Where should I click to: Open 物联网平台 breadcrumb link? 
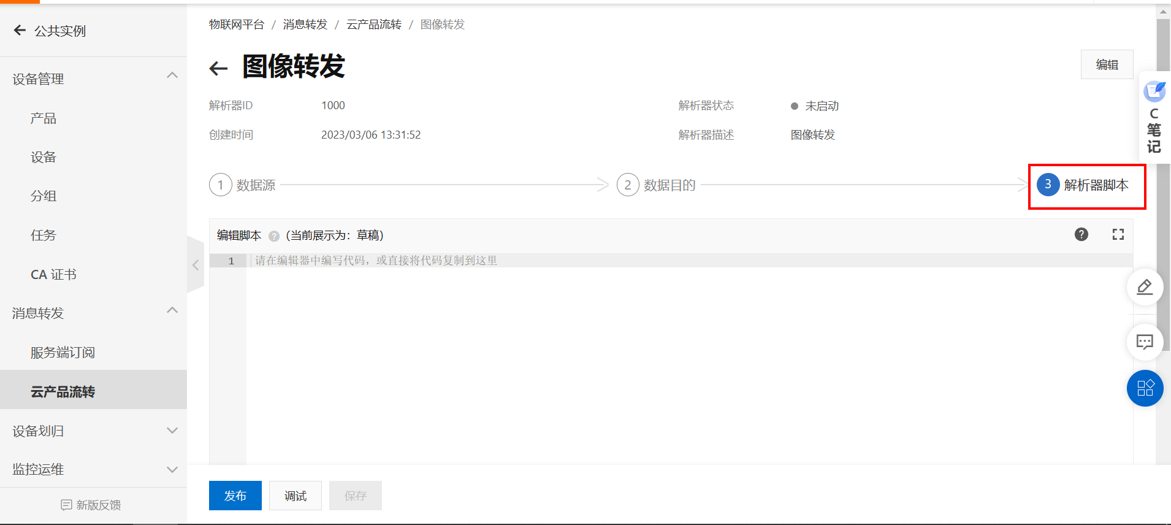pyautogui.click(x=237, y=25)
